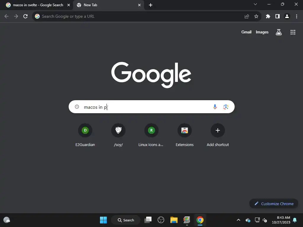Screen dimensions: 303x227
Task: Open the weather widget on taskbar
Action: click(7, 220)
